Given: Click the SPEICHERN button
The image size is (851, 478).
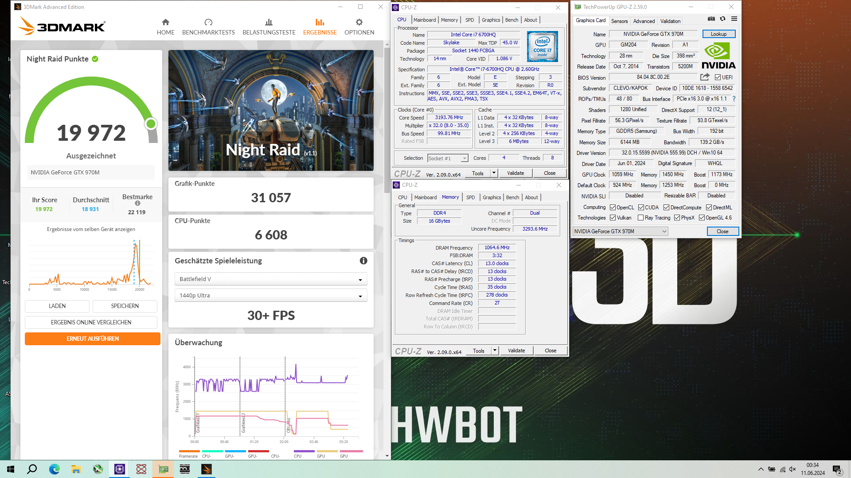Looking at the screenshot, I should pos(125,306).
